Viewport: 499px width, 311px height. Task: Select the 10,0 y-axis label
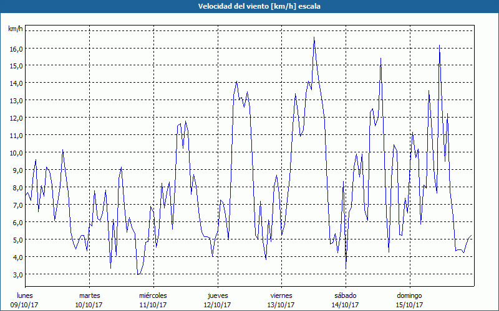coord(16,152)
